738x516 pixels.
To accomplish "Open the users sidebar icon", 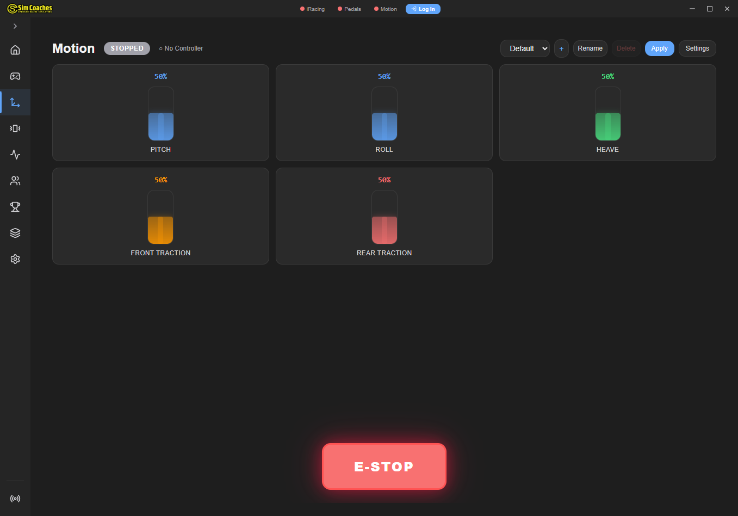I will coord(15,181).
